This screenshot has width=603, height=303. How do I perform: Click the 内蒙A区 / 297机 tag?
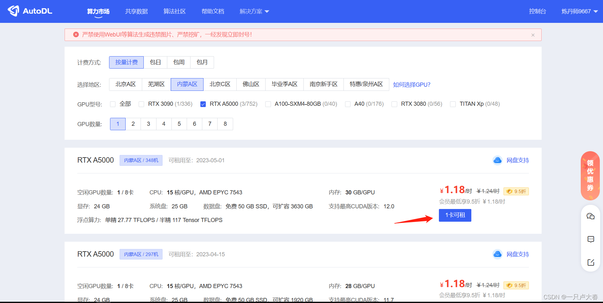click(x=141, y=254)
